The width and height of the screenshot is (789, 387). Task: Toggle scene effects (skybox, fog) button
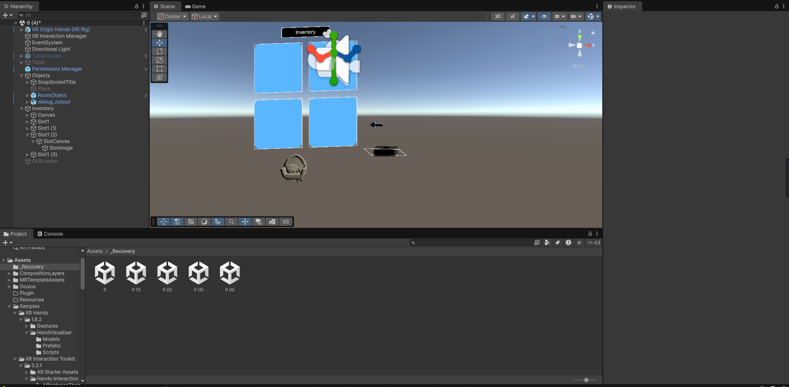(526, 16)
